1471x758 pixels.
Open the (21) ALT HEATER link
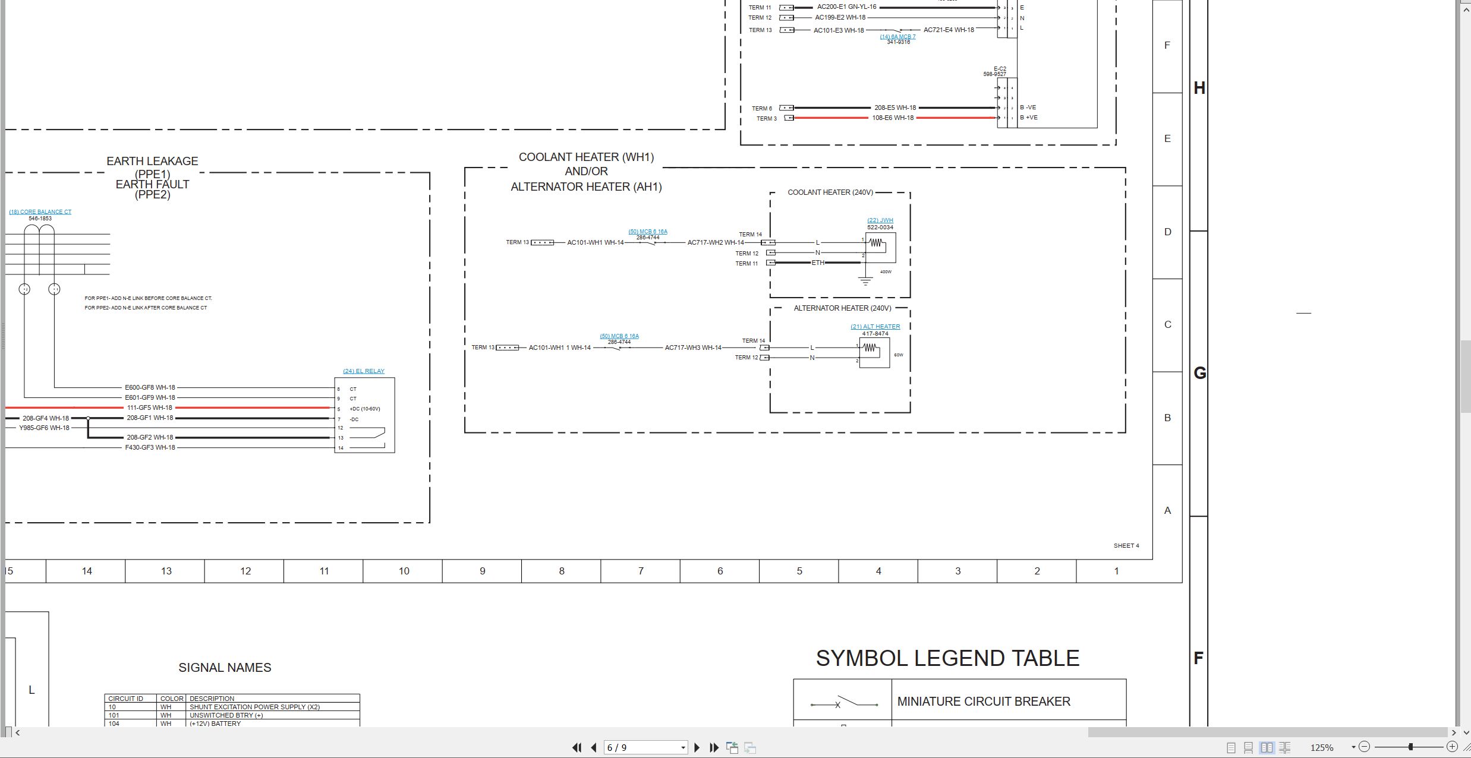click(x=875, y=327)
